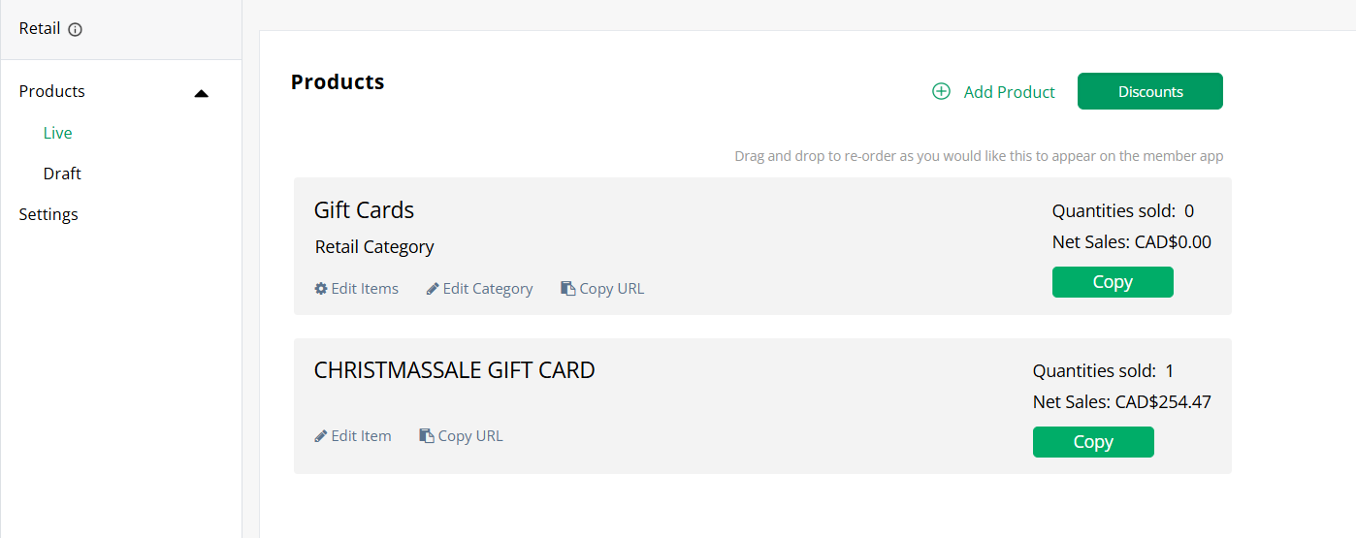
Task: Select Products in the left sidebar
Action: pyautogui.click(x=52, y=91)
